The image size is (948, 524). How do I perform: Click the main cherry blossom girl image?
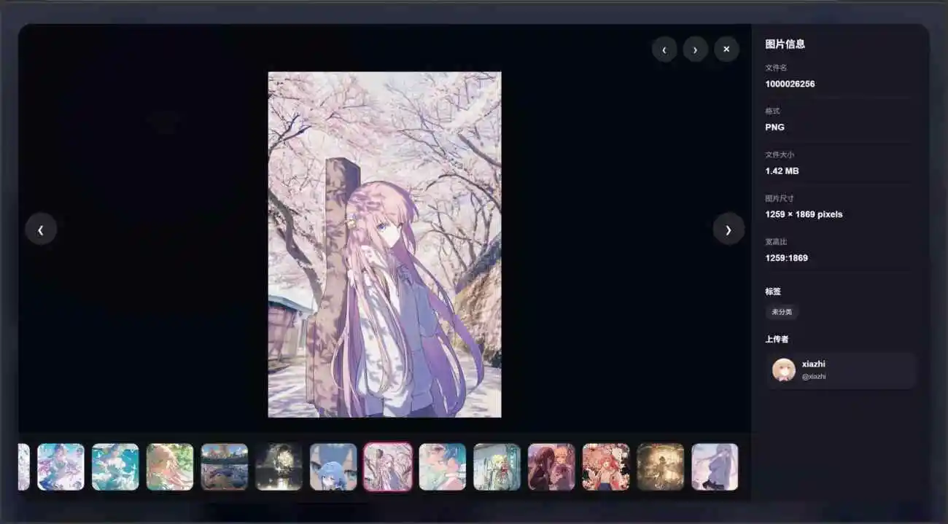coord(384,244)
